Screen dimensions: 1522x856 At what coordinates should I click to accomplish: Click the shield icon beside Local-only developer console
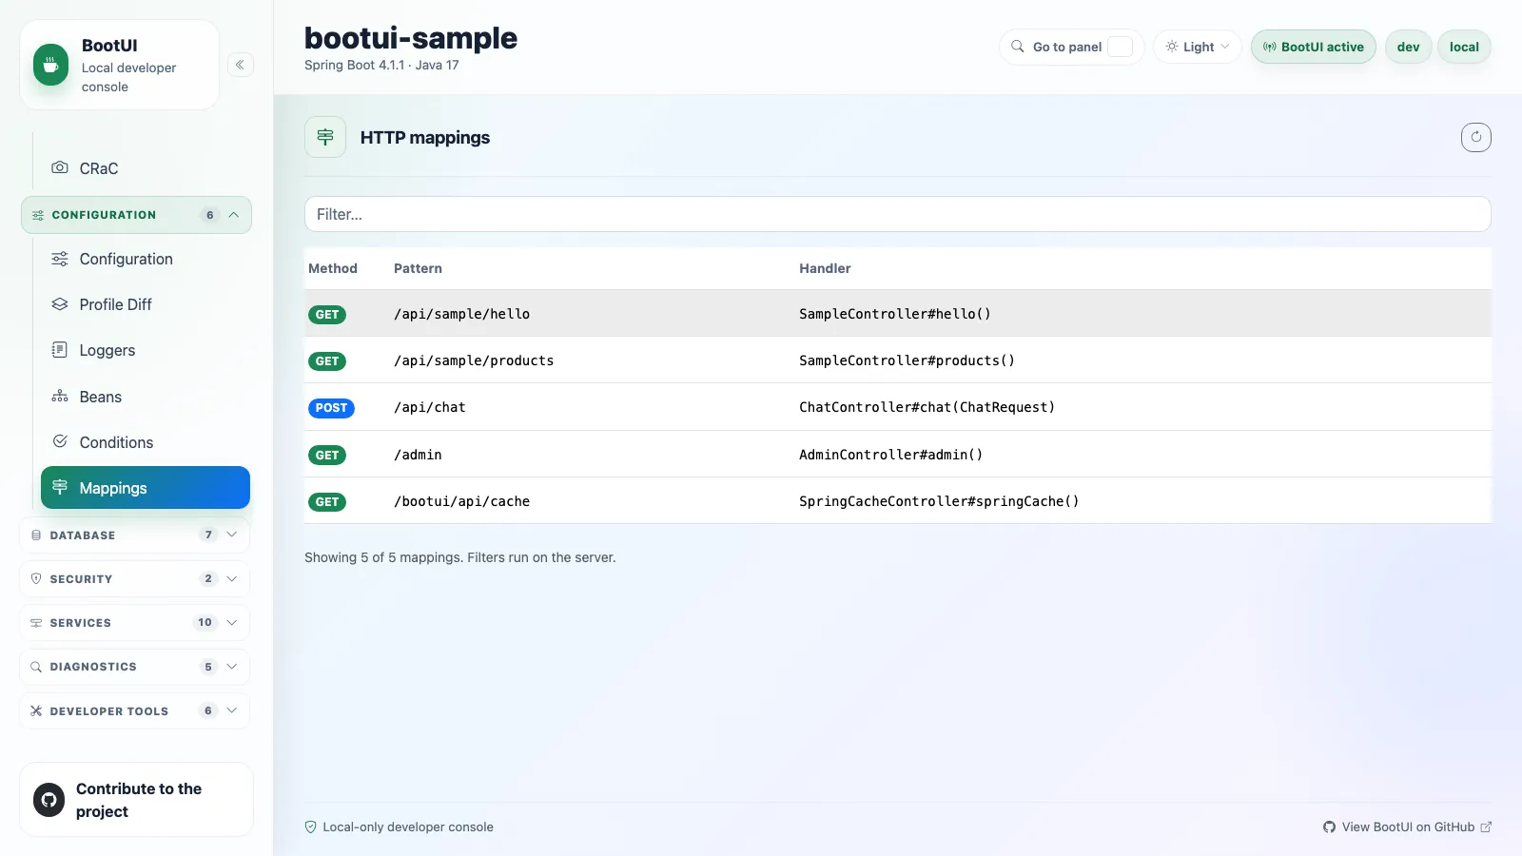click(310, 827)
